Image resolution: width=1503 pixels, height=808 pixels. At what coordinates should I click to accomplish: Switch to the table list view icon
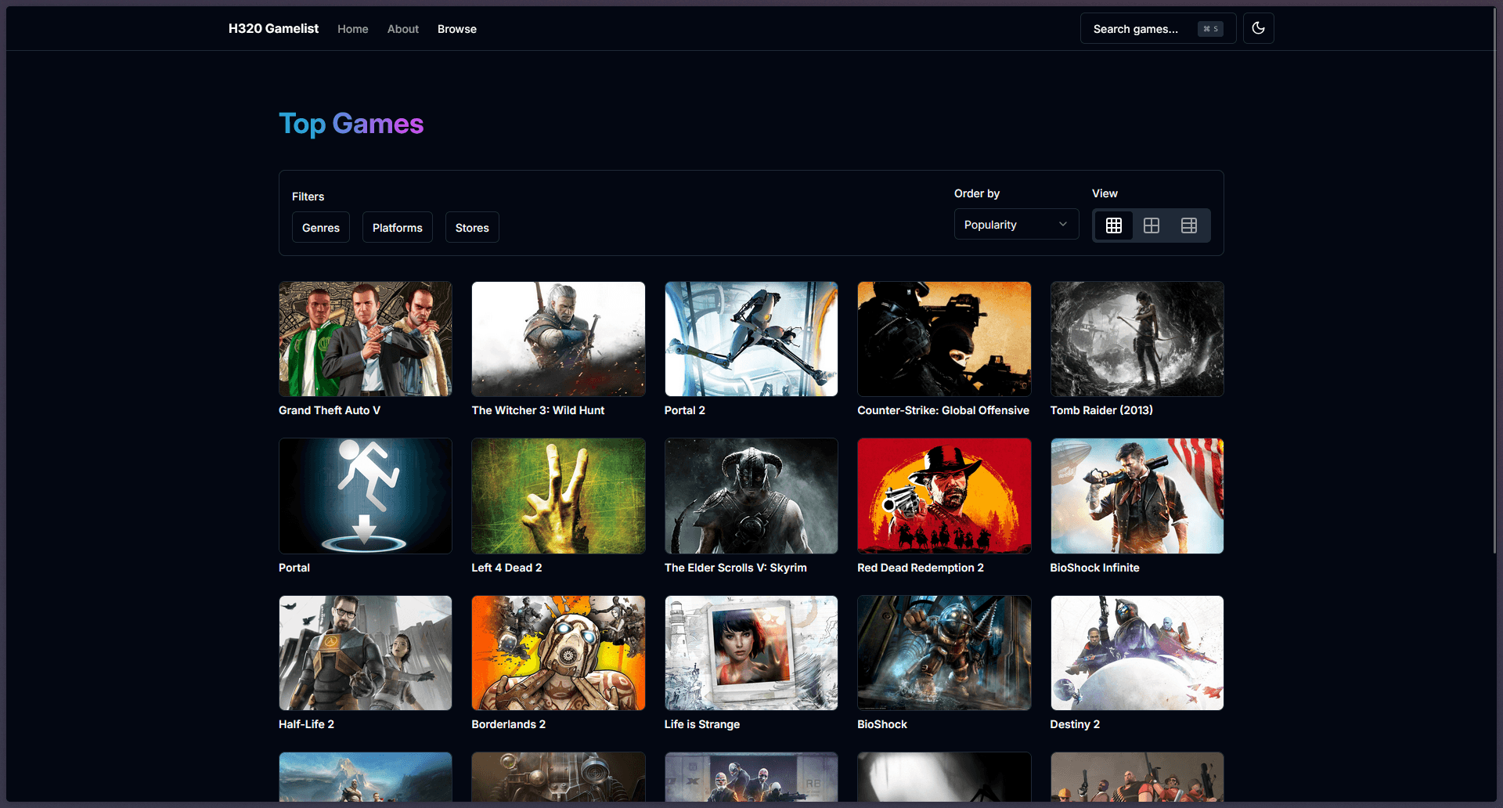point(1189,225)
